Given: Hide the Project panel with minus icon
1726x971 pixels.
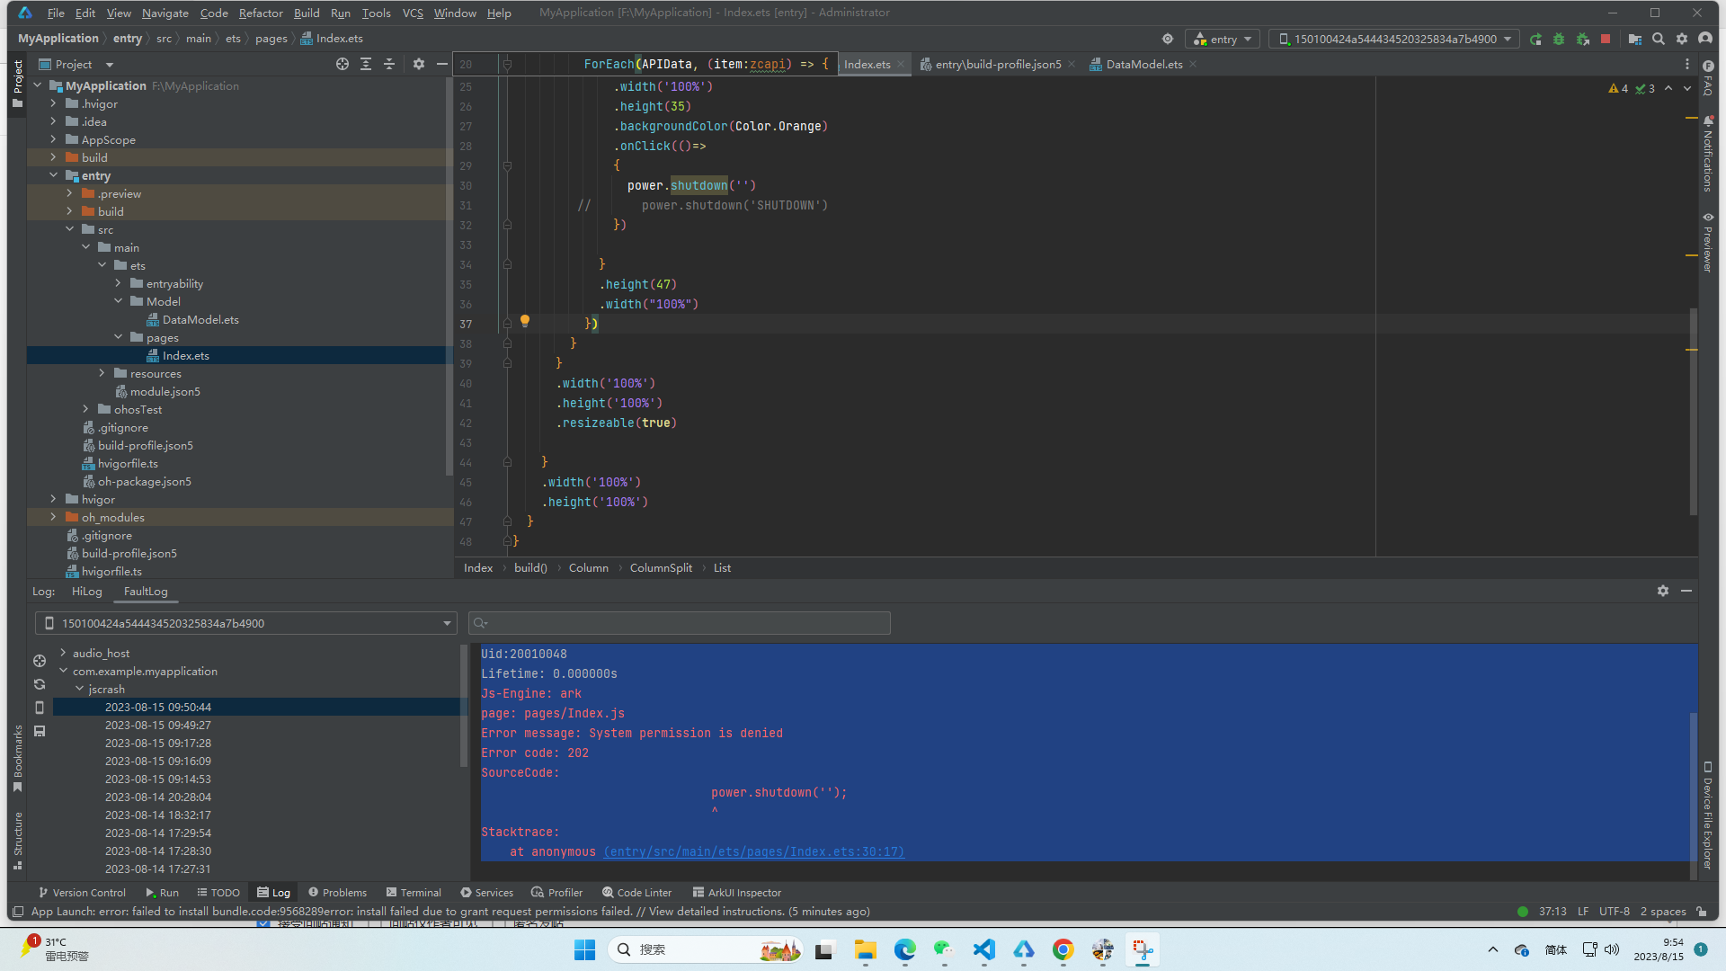Looking at the screenshot, I should [x=442, y=64].
